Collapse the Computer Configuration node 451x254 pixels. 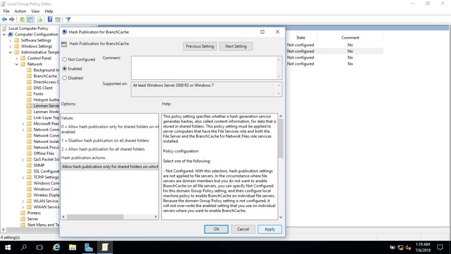tap(4, 34)
